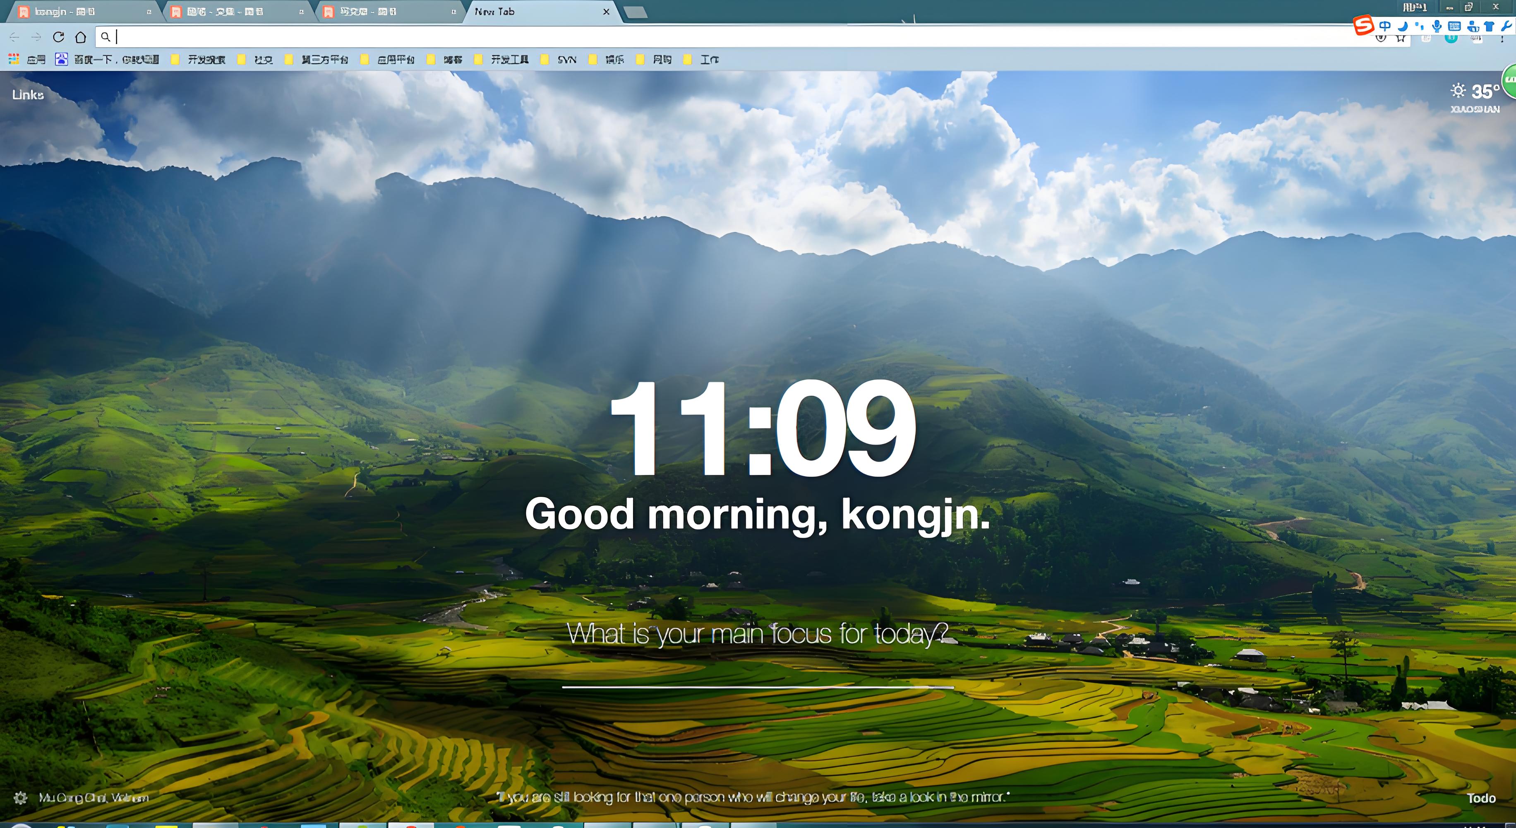Toggle Sogou moon half-width mode

click(1403, 26)
